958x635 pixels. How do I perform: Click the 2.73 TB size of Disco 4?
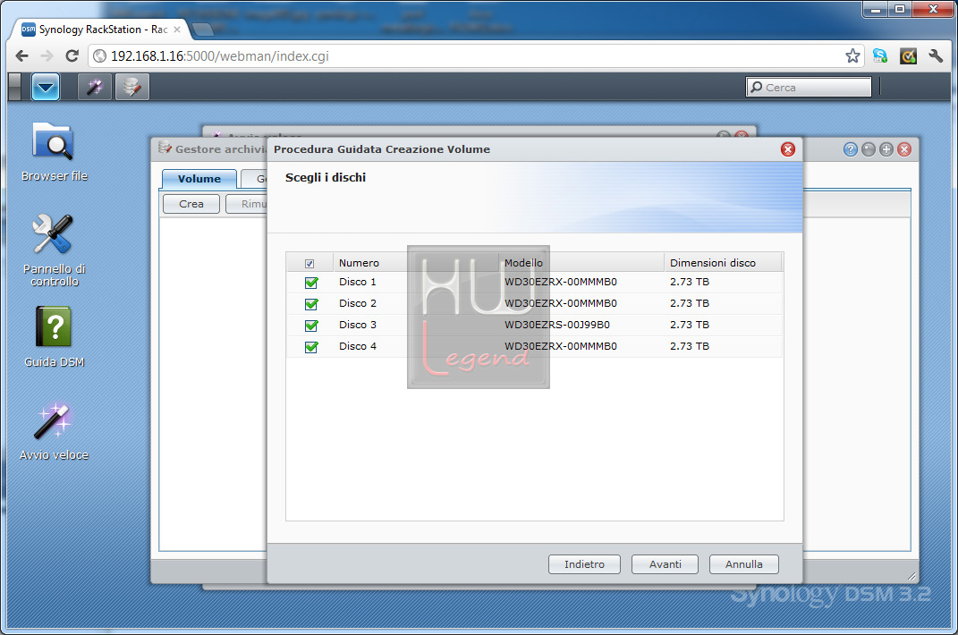point(690,346)
